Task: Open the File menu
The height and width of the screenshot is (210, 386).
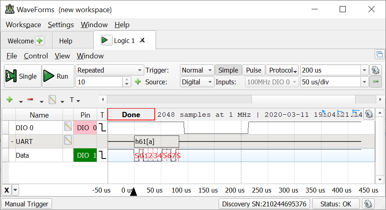Action: click(11, 56)
